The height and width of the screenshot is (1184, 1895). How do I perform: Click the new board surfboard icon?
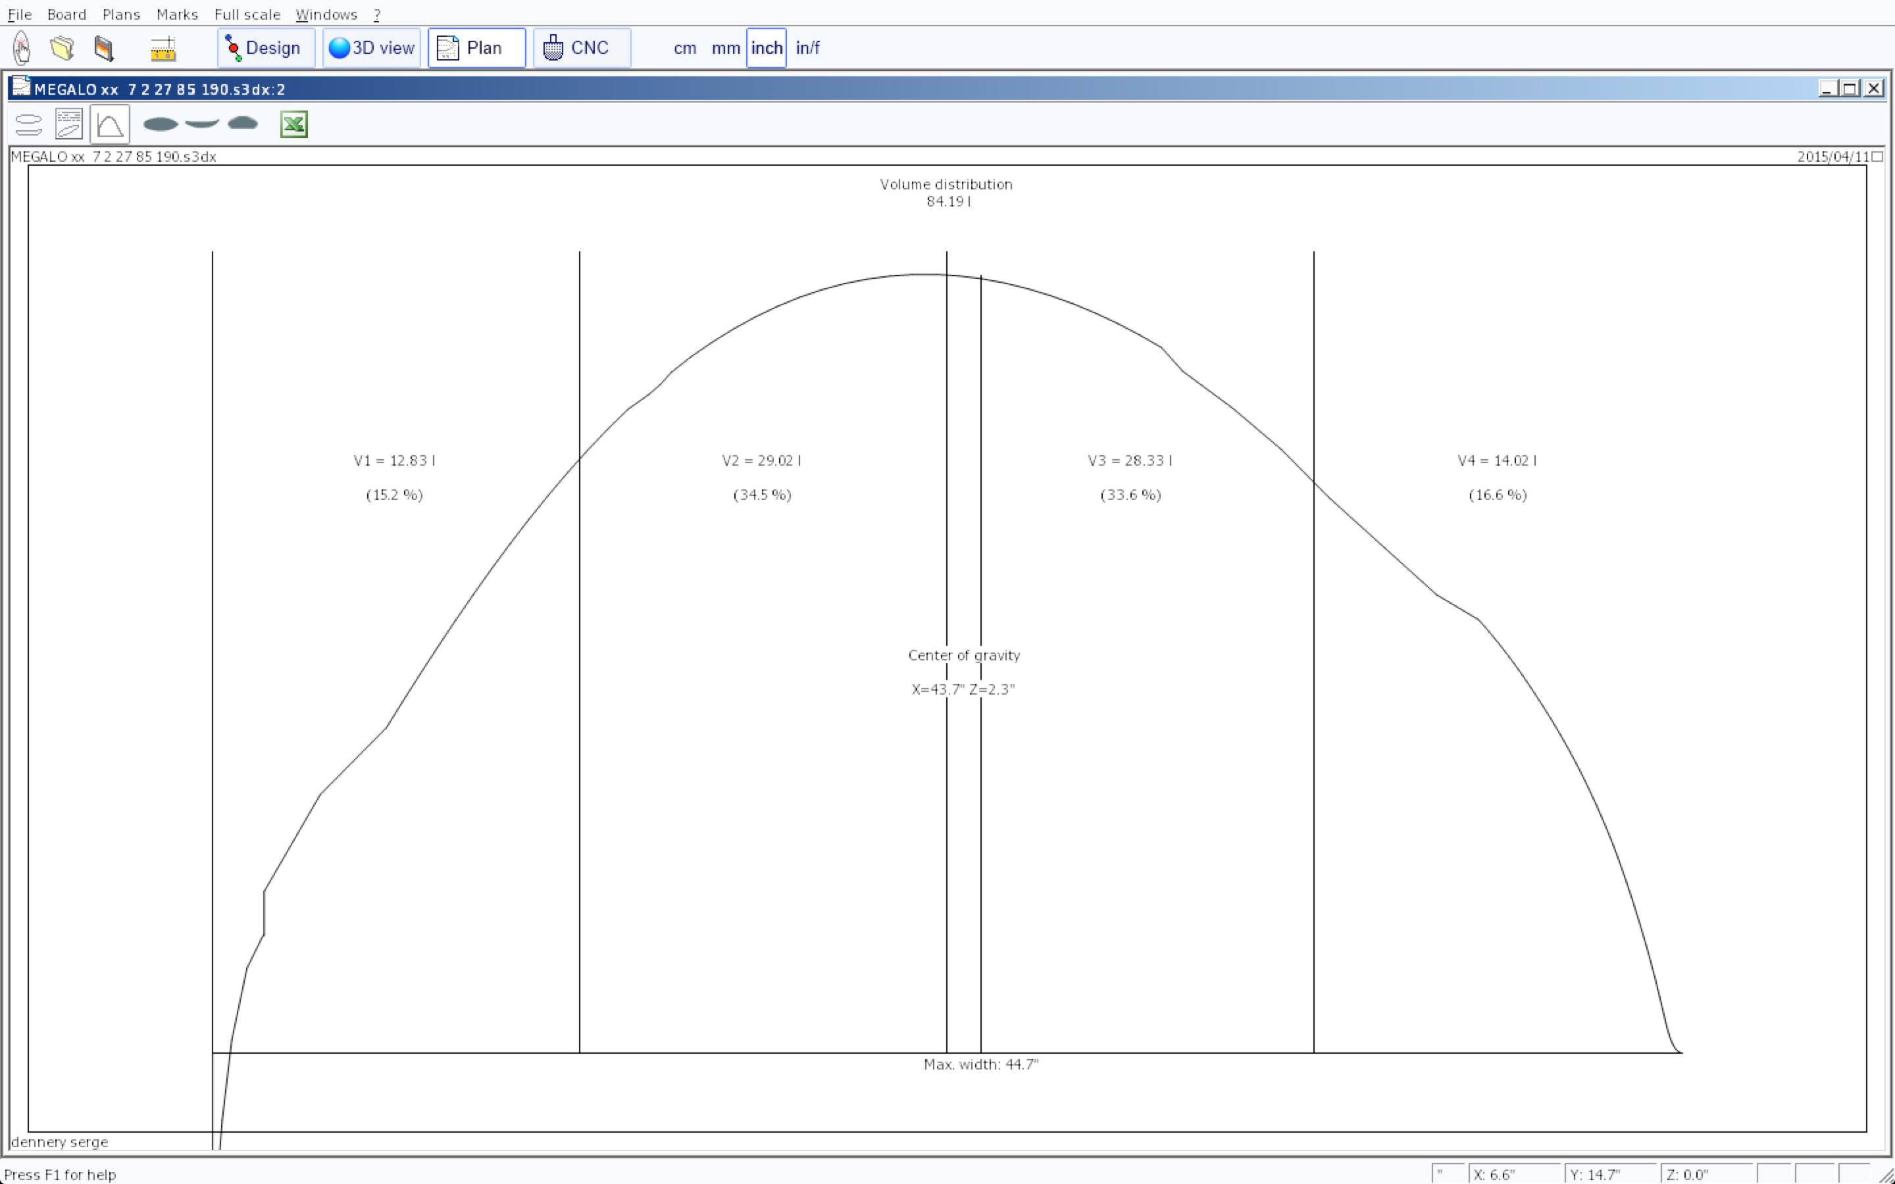click(22, 48)
